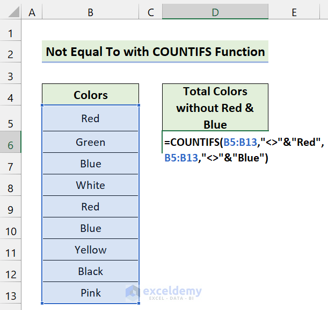Select the "White" cell
Image resolution: width=328 pixels, height=310 pixels.
[90, 185]
